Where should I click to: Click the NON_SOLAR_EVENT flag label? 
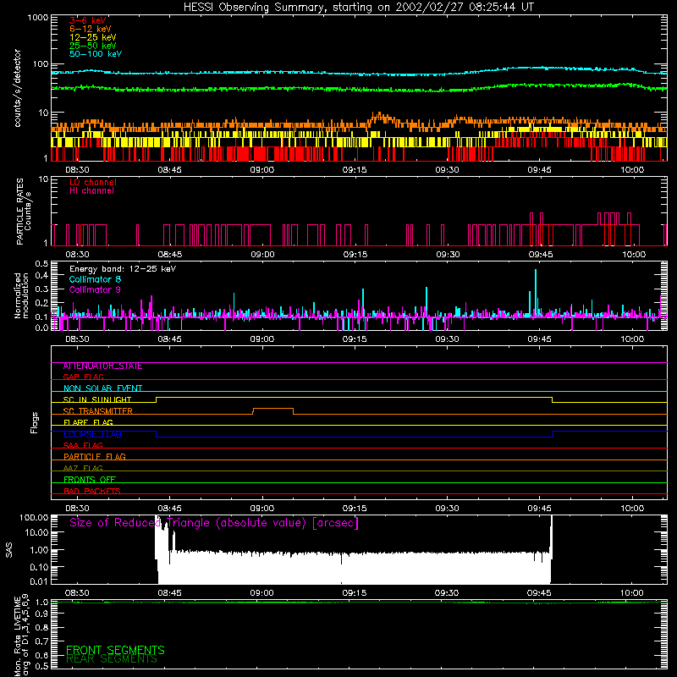tap(102, 388)
